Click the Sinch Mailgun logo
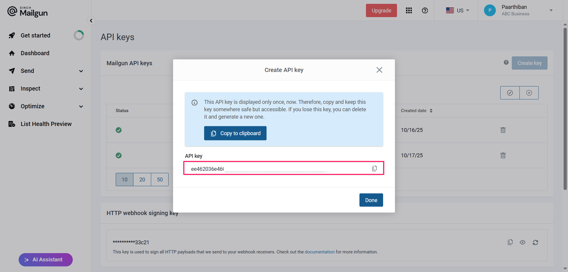Image resolution: width=568 pixels, height=272 pixels. coord(27,12)
